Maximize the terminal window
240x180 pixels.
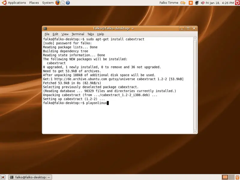(188, 28)
